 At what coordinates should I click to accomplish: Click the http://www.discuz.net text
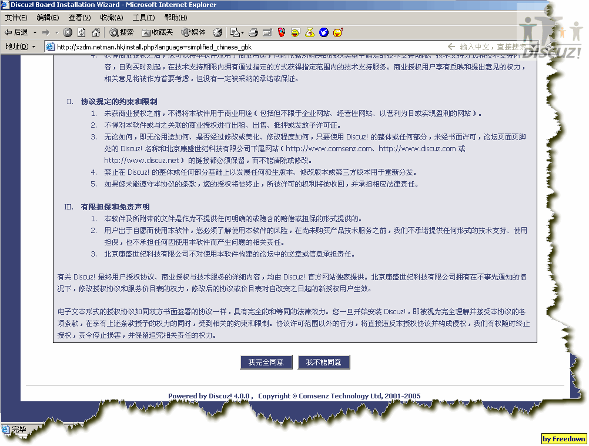coord(142,161)
